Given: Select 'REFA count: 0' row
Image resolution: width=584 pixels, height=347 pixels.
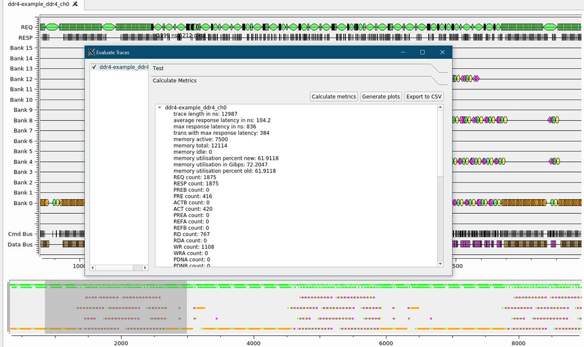Looking at the screenshot, I should click(x=191, y=221).
